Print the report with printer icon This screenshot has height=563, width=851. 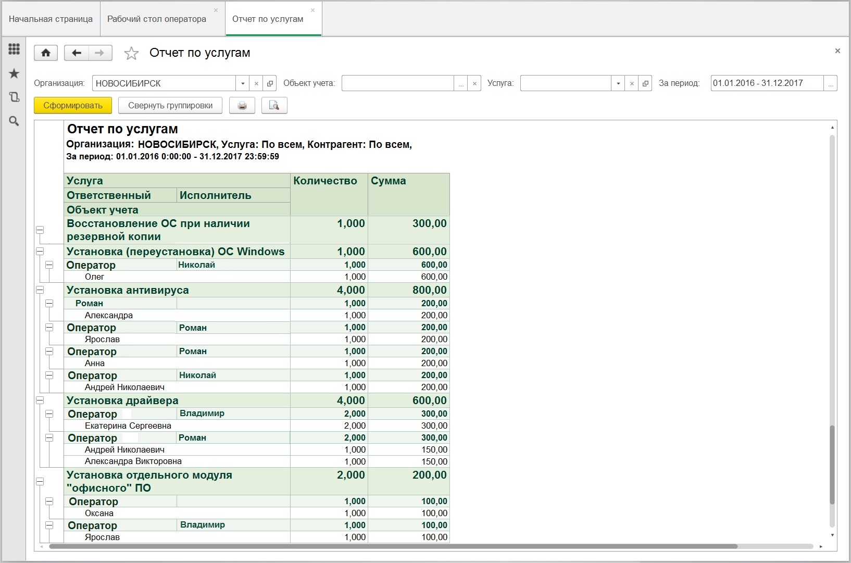coord(242,106)
